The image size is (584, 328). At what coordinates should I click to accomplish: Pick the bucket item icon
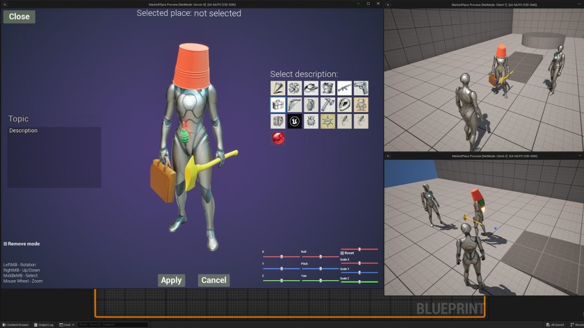[327, 88]
